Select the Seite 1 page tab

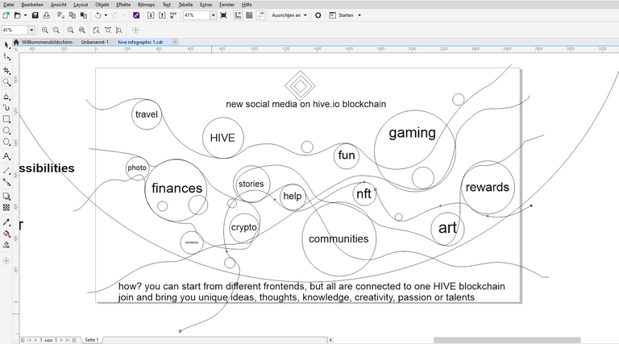92,340
